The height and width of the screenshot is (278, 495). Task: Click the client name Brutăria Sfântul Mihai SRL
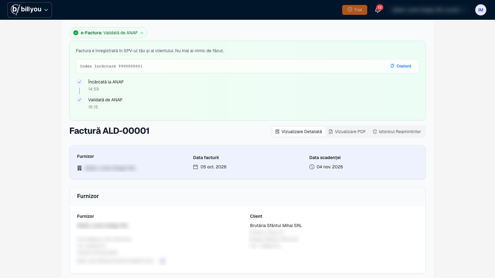click(x=276, y=225)
